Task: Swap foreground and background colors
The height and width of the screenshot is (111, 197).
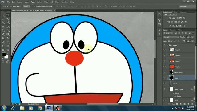Action: (x=7, y=53)
